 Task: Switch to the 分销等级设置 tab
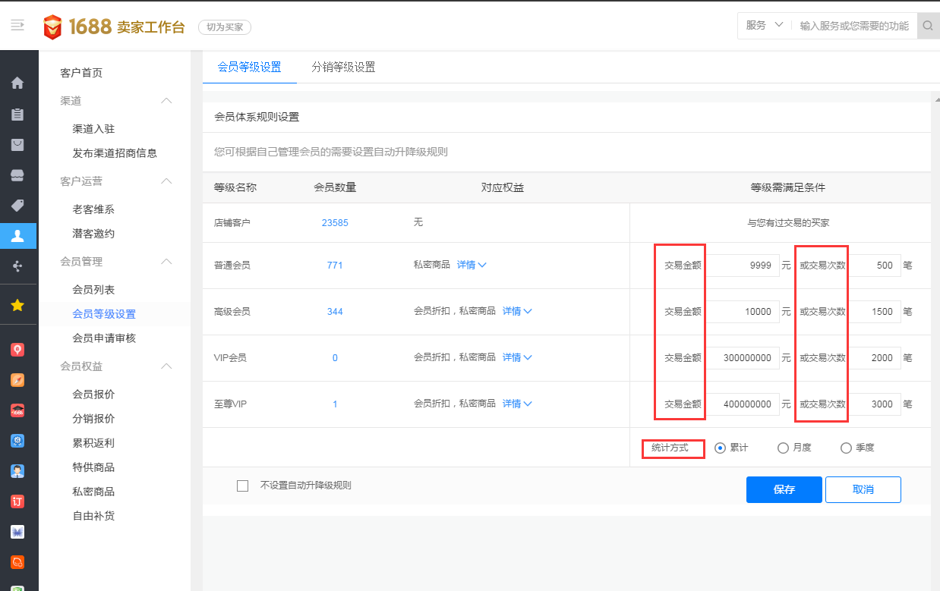[x=343, y=68]
